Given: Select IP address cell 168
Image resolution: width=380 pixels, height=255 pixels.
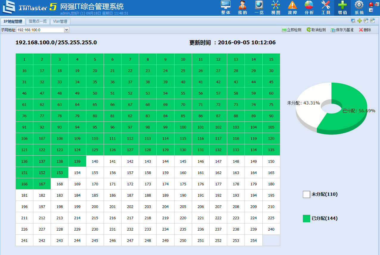Looking at the screenshot, I should 60,184.
